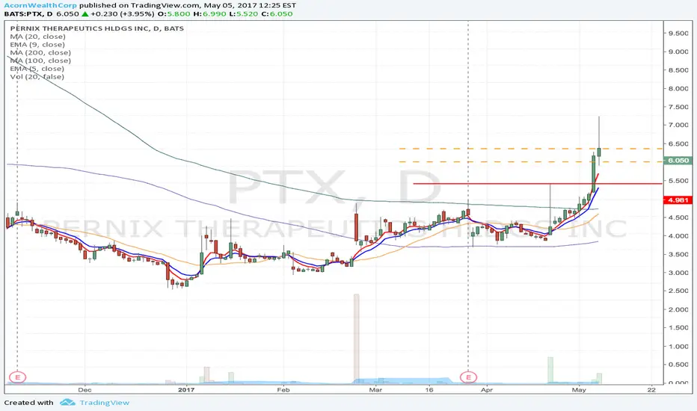The width and height of the screenshot is (697, 411).
Task: Click the Feb label on time axis
Action: pos(283,390)
